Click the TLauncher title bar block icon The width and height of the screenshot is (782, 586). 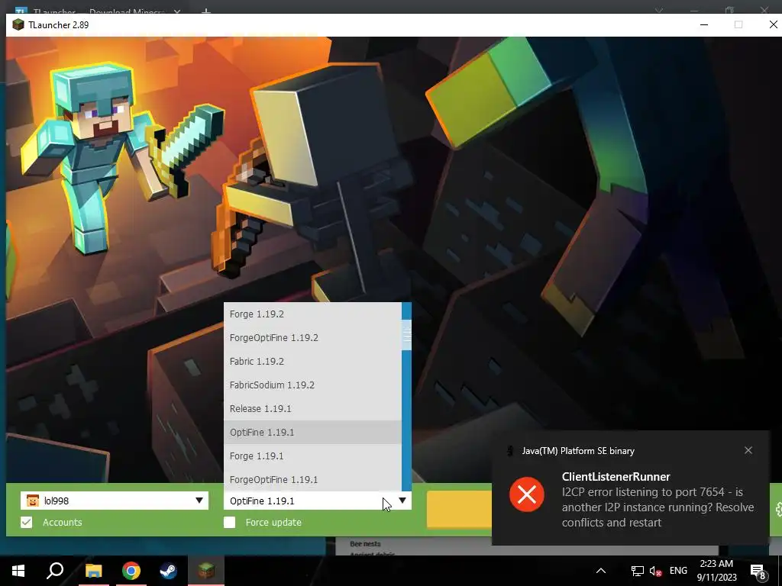tap(18, 25)
